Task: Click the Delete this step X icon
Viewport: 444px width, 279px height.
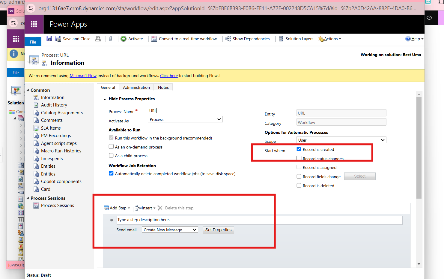Action: point(160,208)
